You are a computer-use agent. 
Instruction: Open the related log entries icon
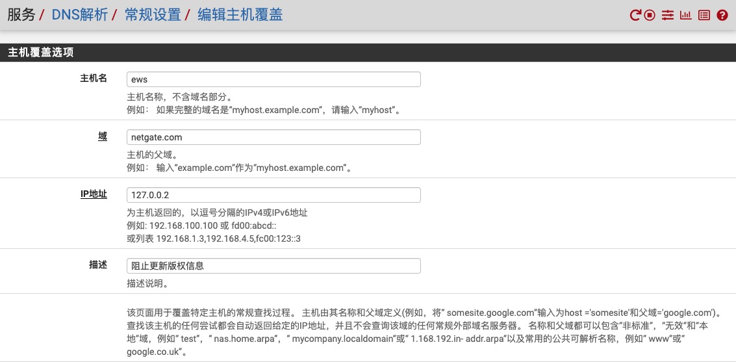click(704, 15)
